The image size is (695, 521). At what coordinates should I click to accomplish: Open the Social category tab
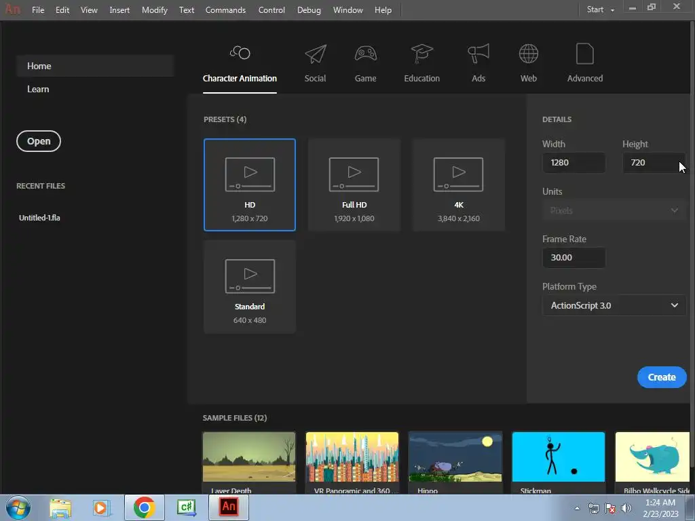pyautogui.click(x=315, y=64)
